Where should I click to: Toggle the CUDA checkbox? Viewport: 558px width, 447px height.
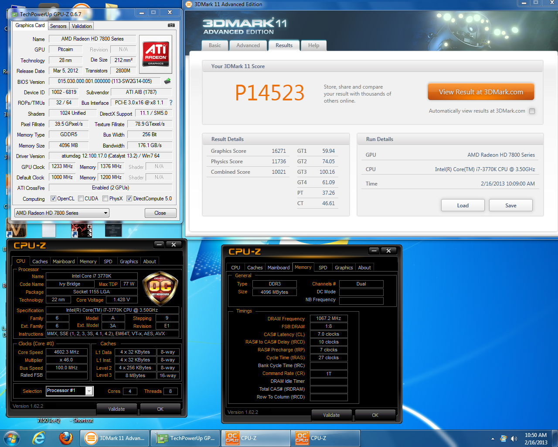81,199
